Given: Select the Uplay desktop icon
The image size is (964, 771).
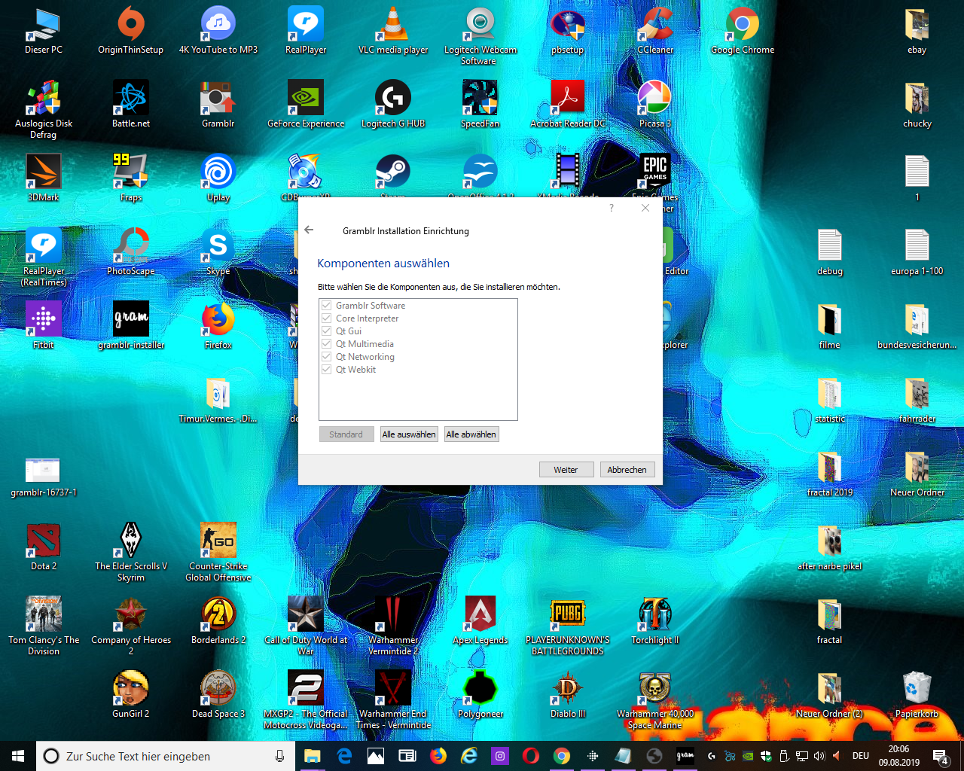Looking at the screenshot, I should pos(218,179).
